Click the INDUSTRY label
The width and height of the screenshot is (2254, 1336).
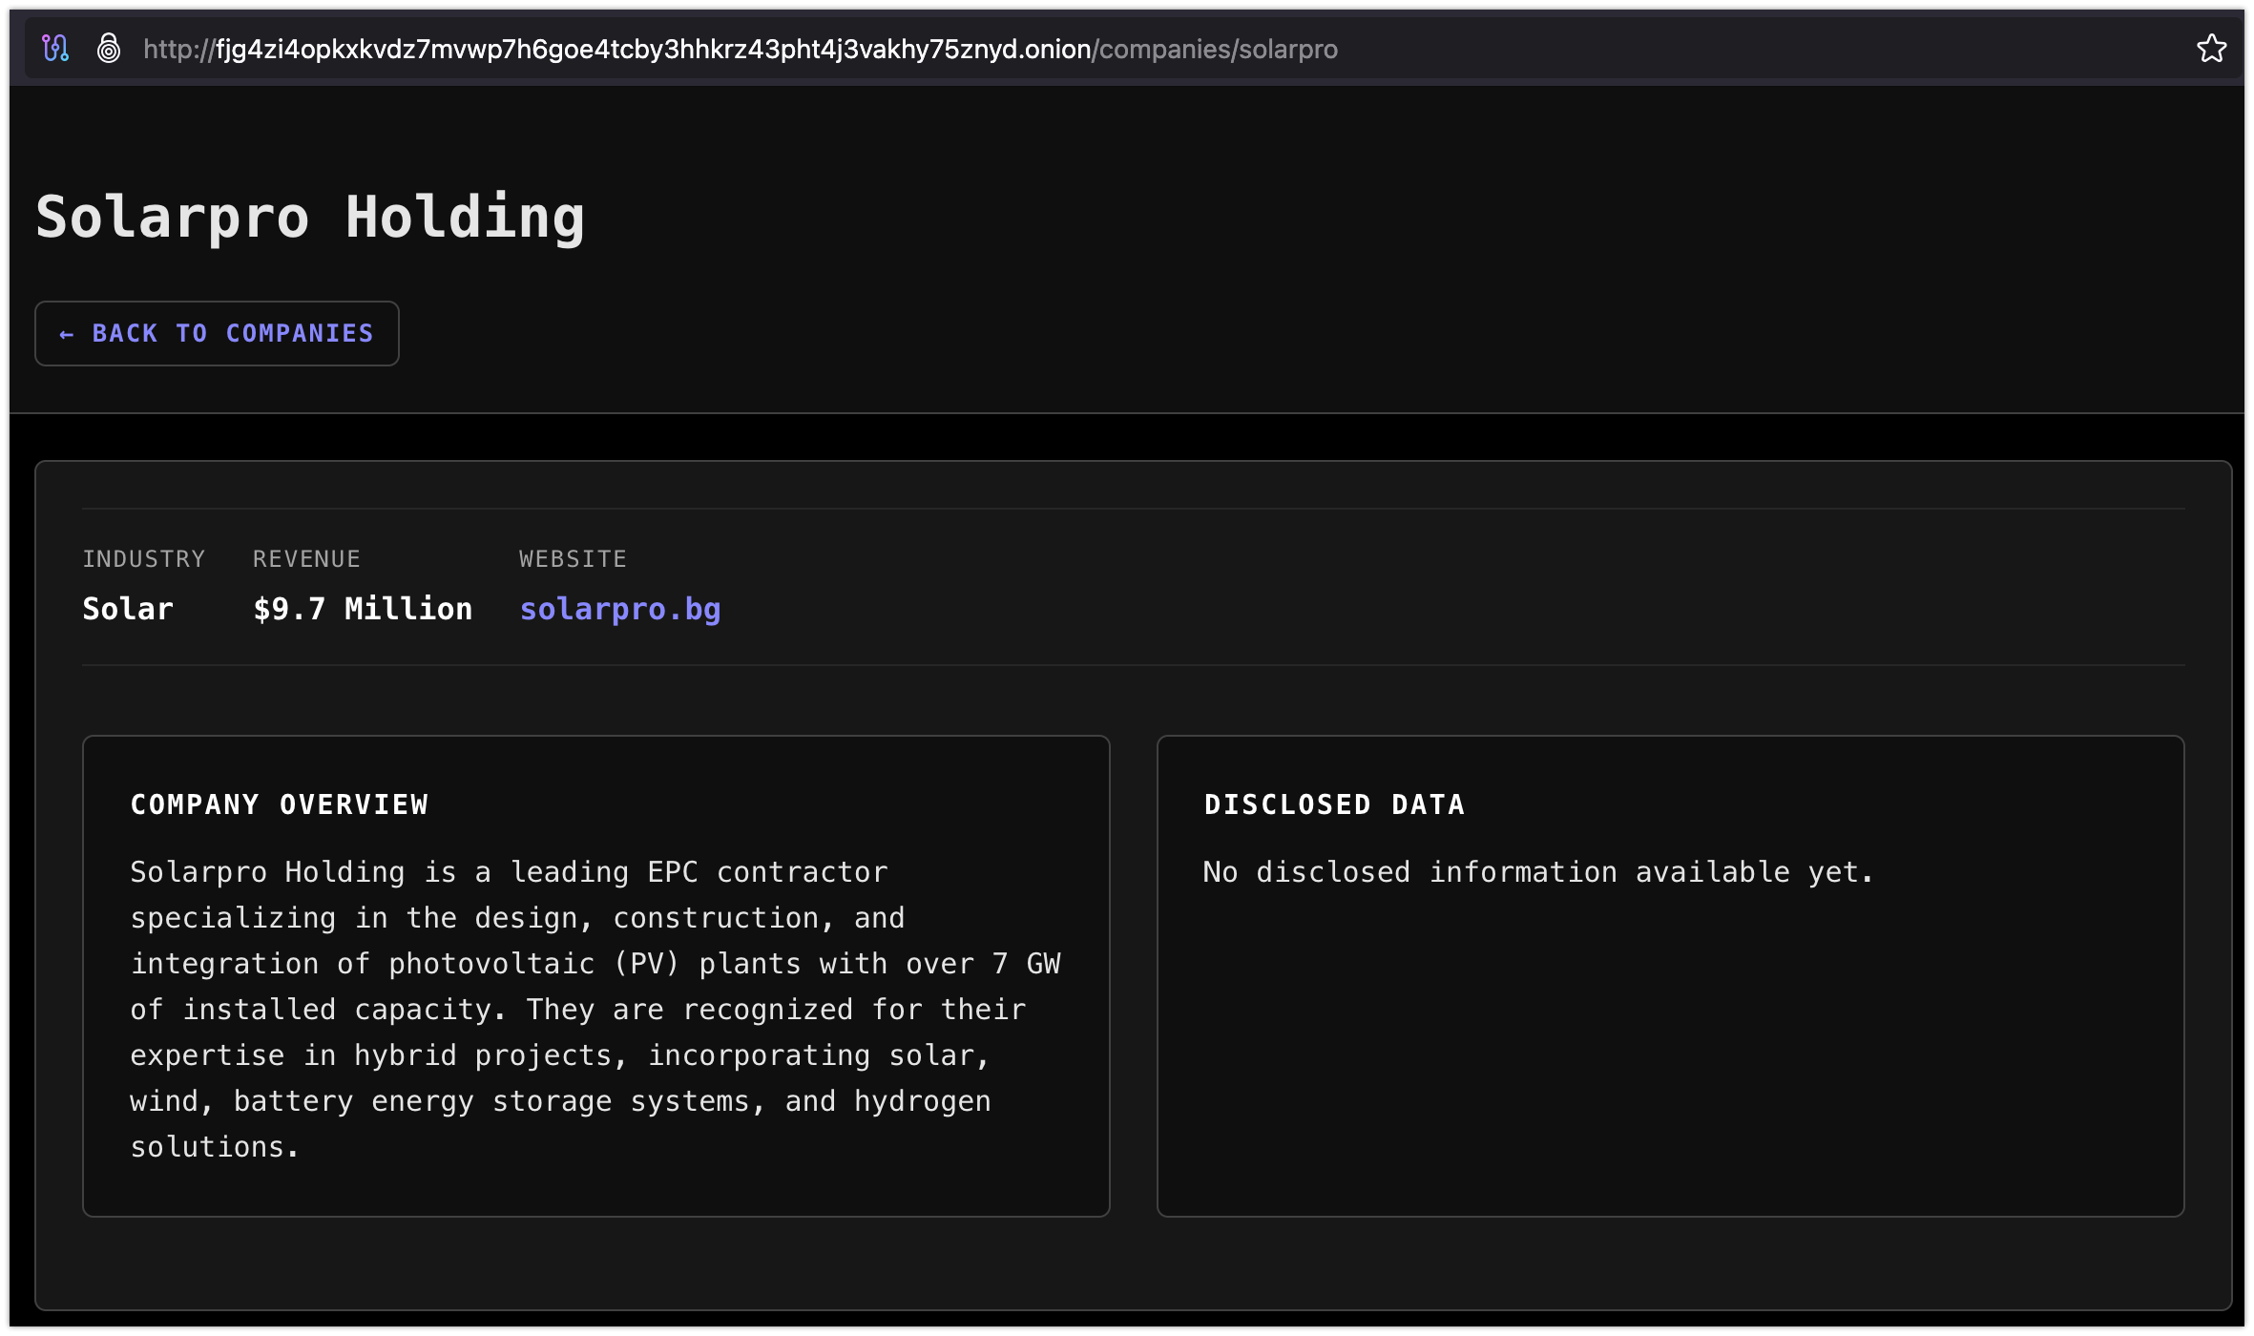coord(144,558)
